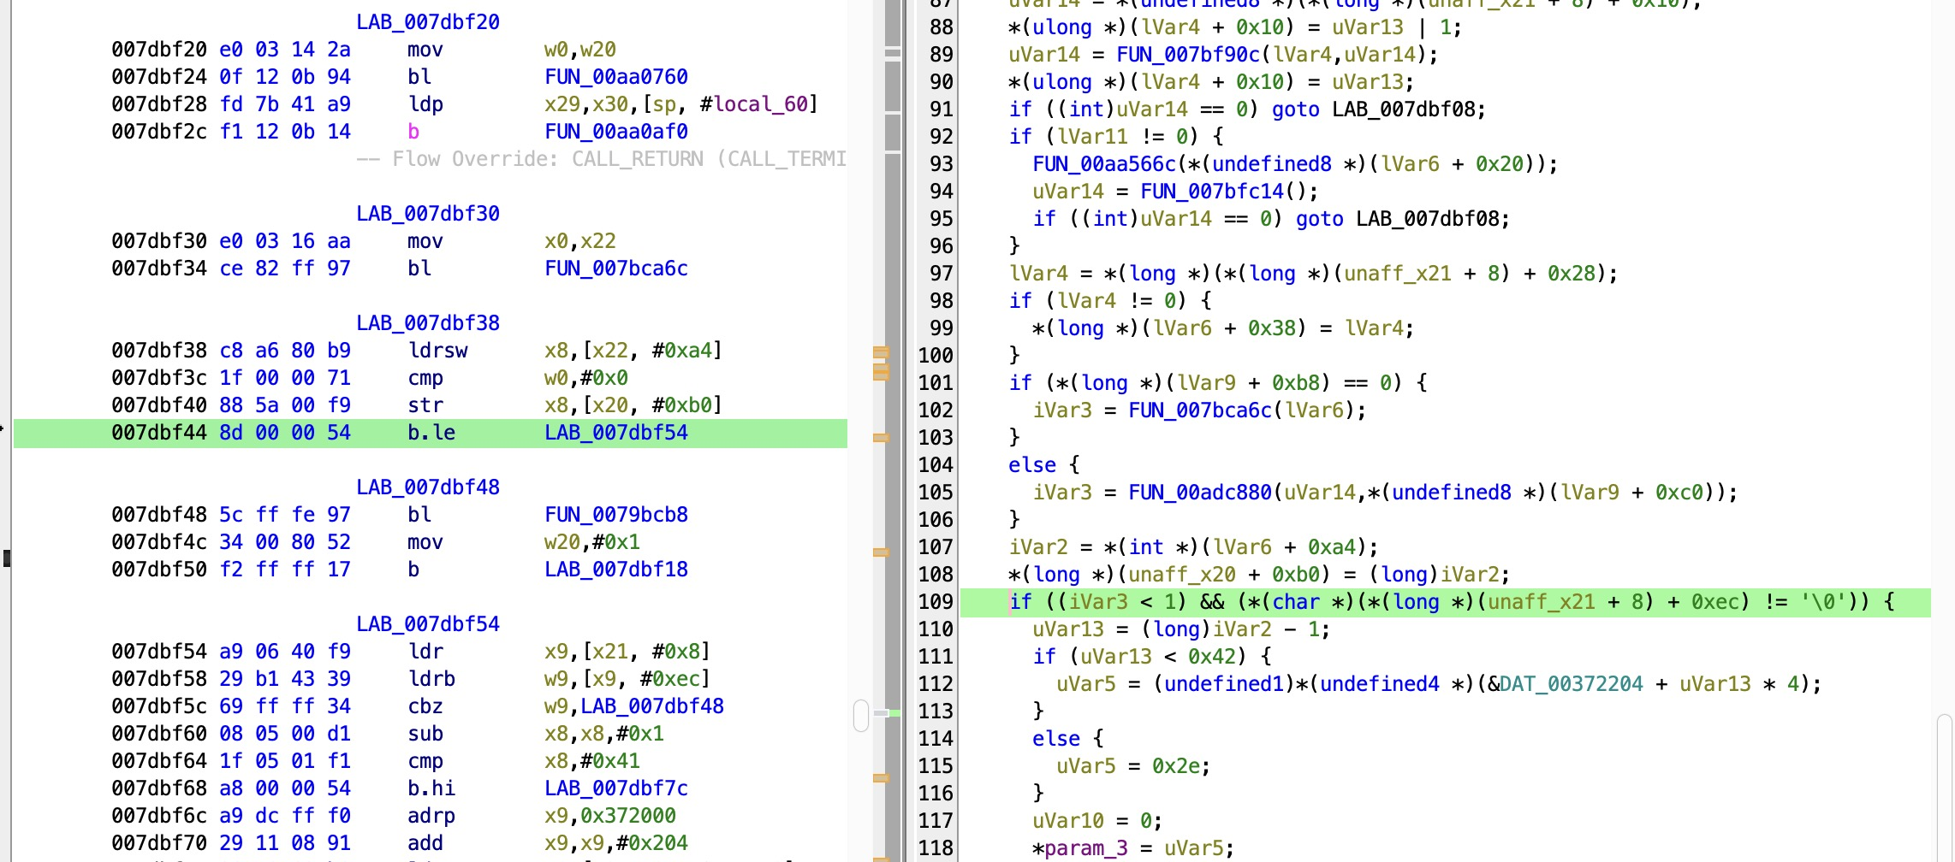Select label LAB_007dbf48 in the listing
Image resolution: width=1955 pixels, height=862 pixels.
point(428,487)
